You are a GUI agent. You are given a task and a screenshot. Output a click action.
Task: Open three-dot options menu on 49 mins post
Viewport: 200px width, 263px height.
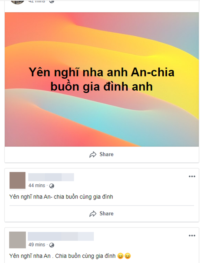pos(192,235)
